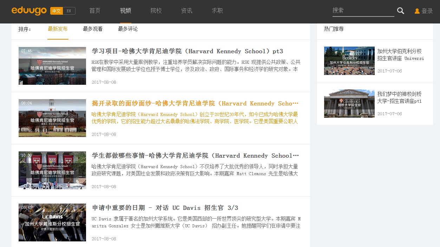The width and height of the screenshot is (440, 247).
Task: Open title 学习项目-哈佛大学肯尼迪学院 pt3
Action: (187, 51)
